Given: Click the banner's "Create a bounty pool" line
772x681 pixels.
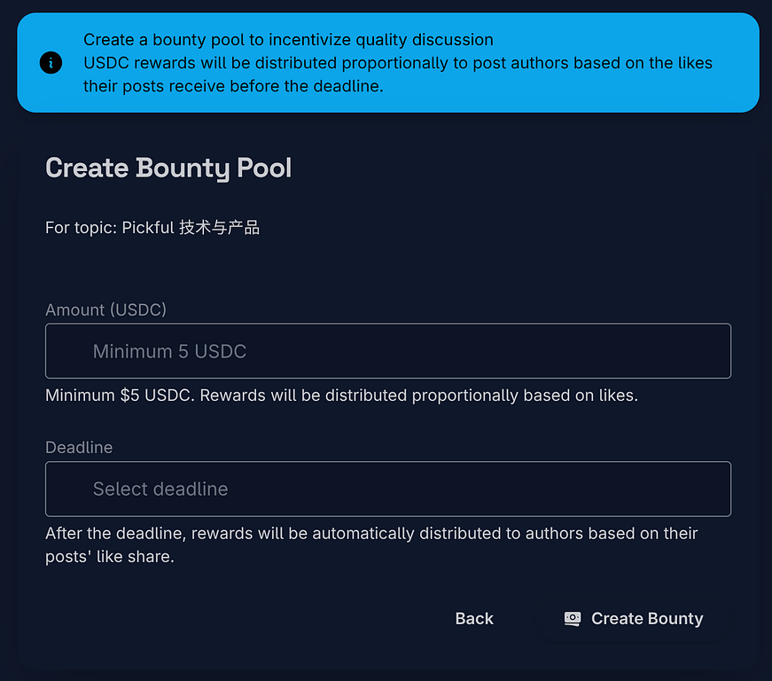Looking at the screenshot, I should (288, 40).
